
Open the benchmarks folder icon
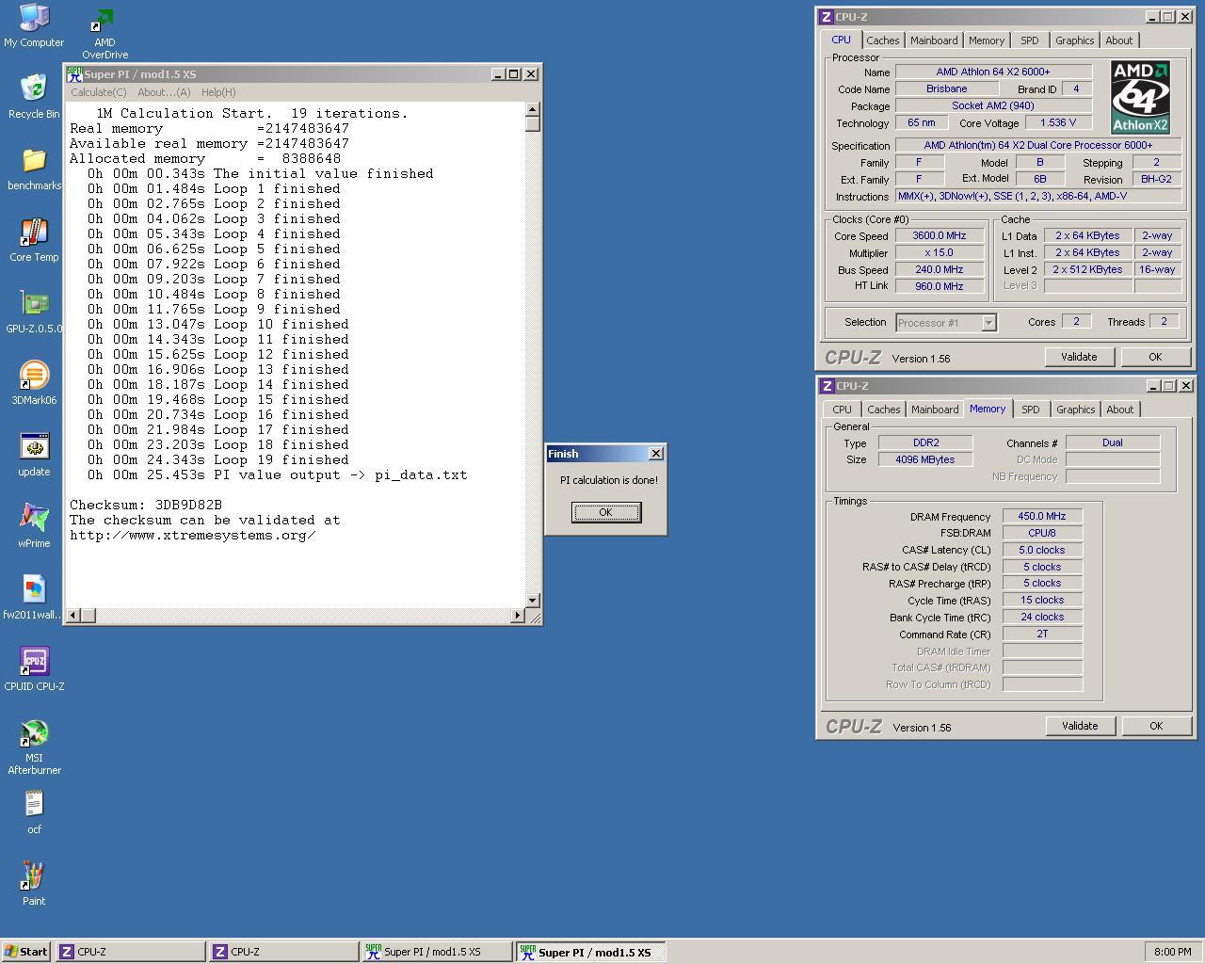coord(34,169)
